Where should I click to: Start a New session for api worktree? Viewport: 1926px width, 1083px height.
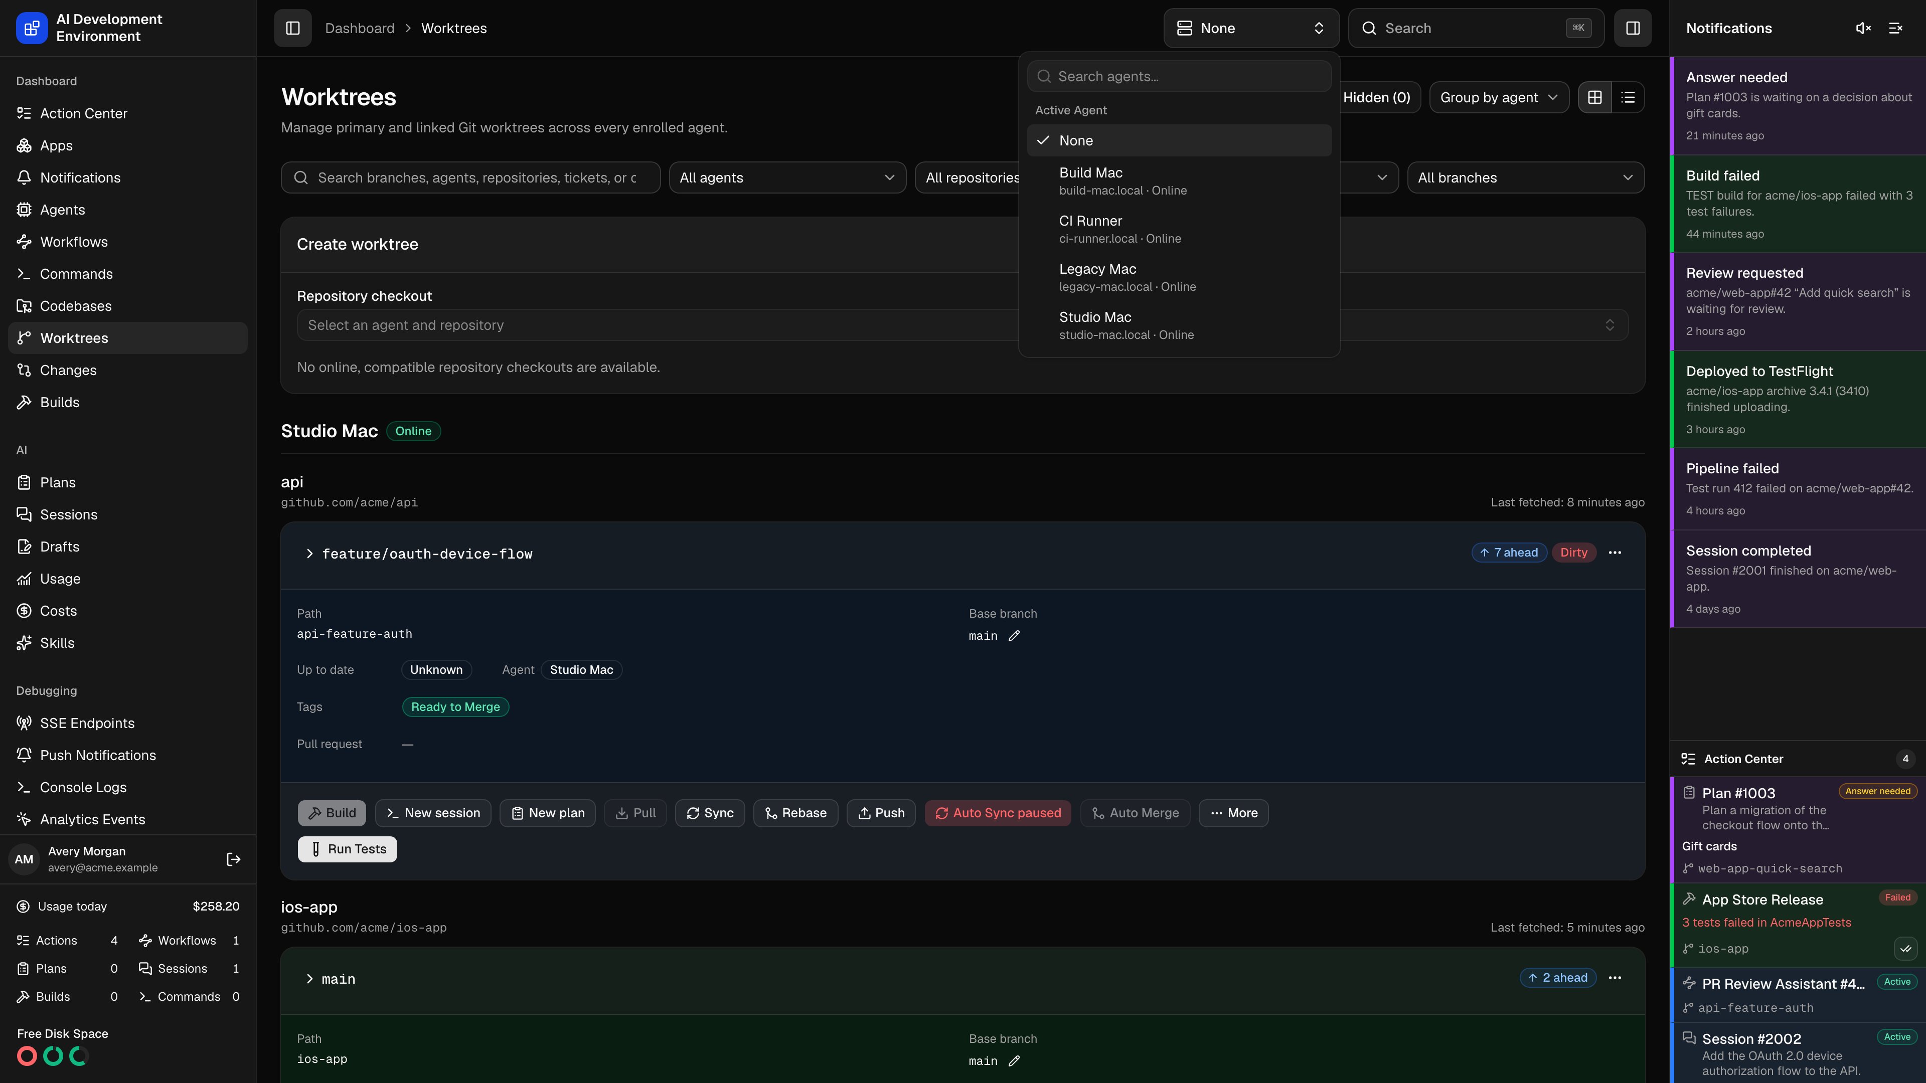click(x=433, y=813)
